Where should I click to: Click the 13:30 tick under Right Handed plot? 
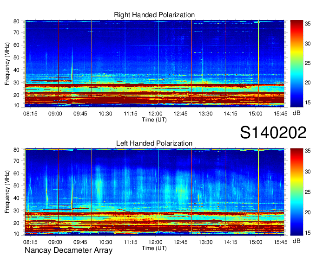(205, 114)
